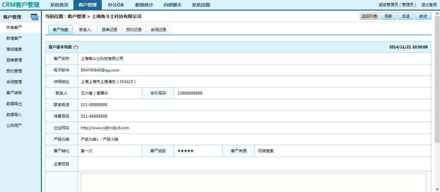Open the 数据统计 top menu
The image size is (440, 192).
click(144, 5)
